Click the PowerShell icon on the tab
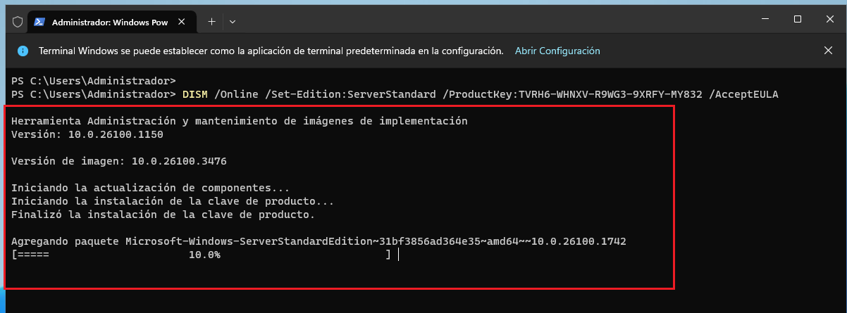 [40, 22]
